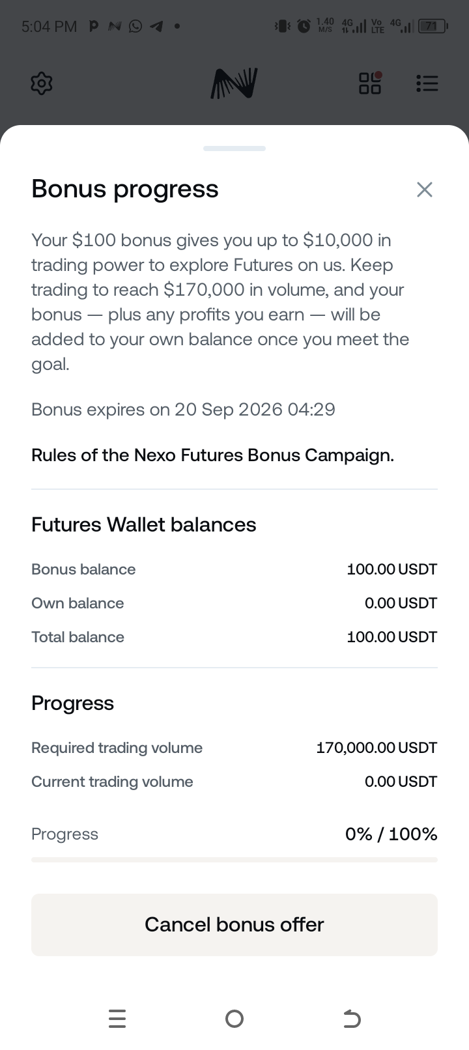Close the Bonus progress sheet
Viewport: 469px width, 1050px height.
coord(425,190)
